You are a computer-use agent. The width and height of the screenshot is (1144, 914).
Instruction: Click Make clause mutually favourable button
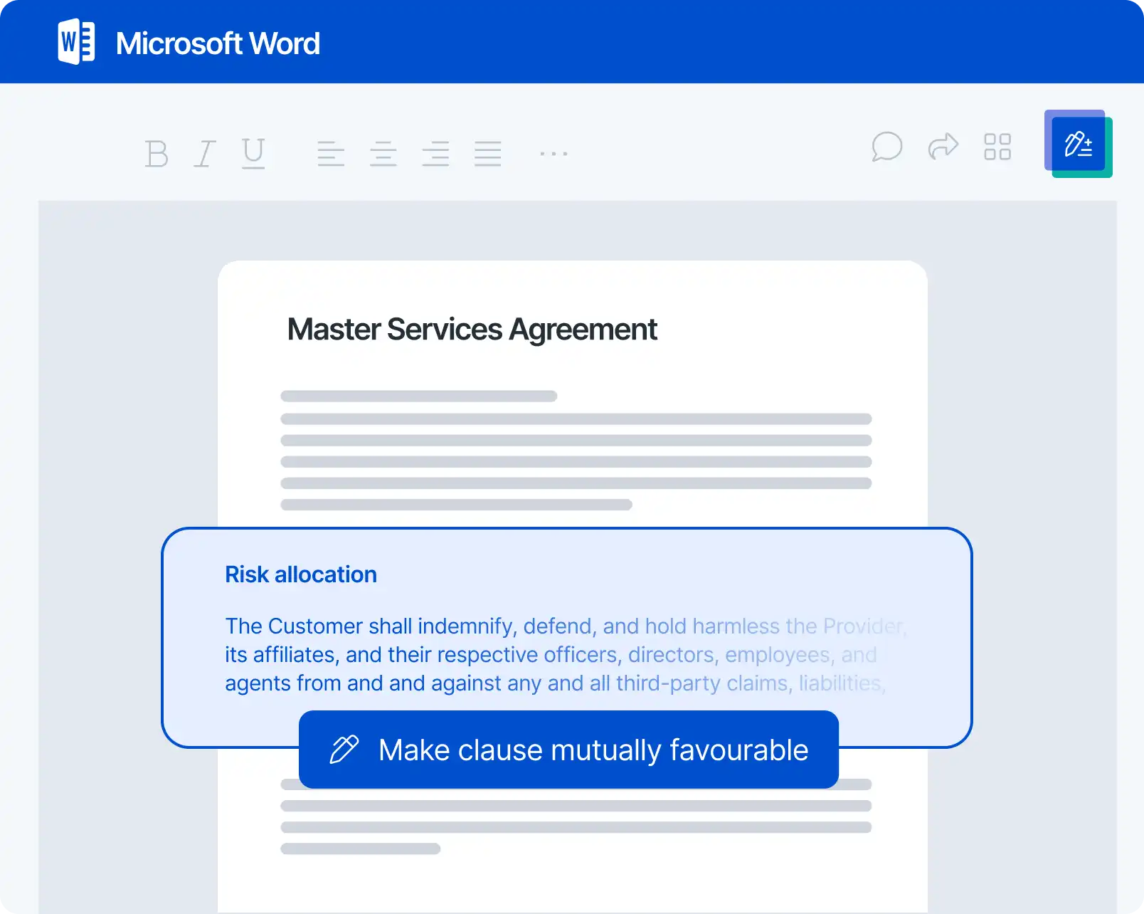click(x=568, y=750)
